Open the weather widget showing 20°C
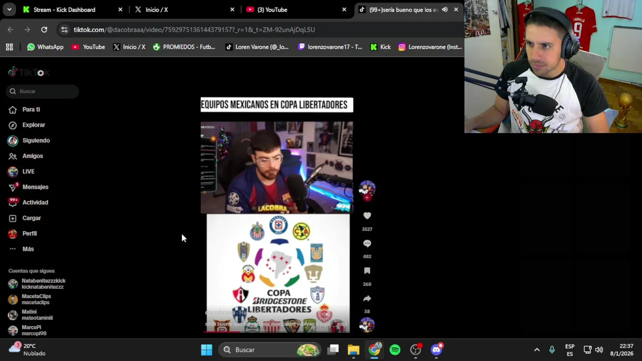Screen dimensions: 642x361 tap(27, 349)
